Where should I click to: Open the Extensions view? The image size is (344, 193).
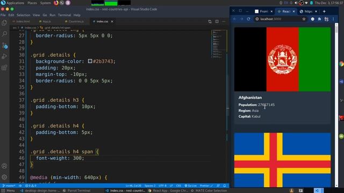point(4,68)
